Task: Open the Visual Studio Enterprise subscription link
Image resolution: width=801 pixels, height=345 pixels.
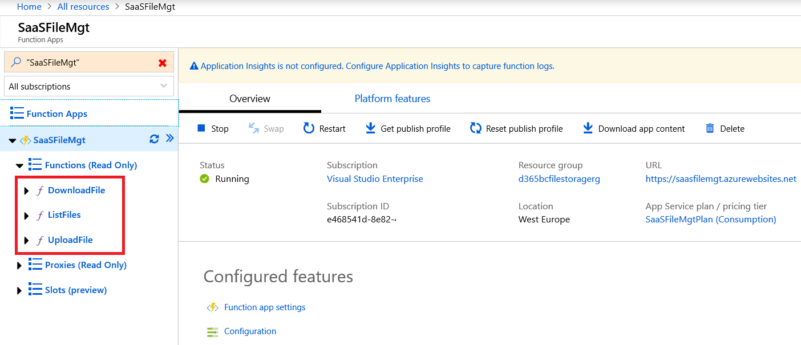Action: point(375,179)
